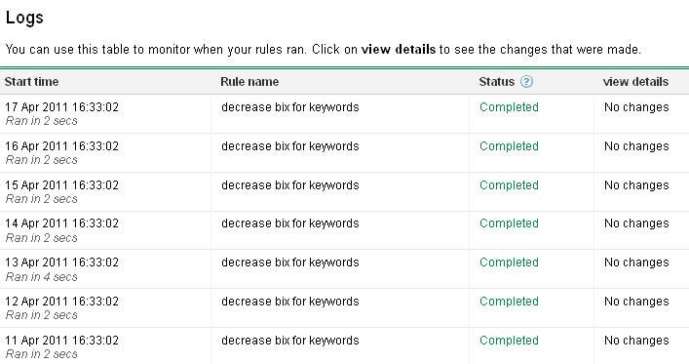Viewport: 689px width, 364px height.
Task: Open Completed status for 16 Apr 2011
Action: click(x=509, y=146)
